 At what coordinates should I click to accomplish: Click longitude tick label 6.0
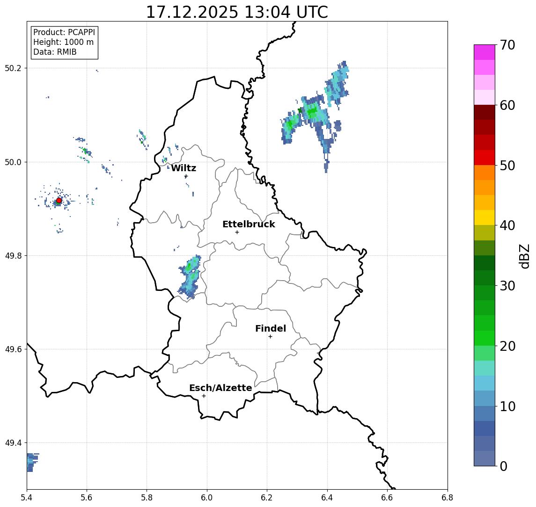pos(207,498)
